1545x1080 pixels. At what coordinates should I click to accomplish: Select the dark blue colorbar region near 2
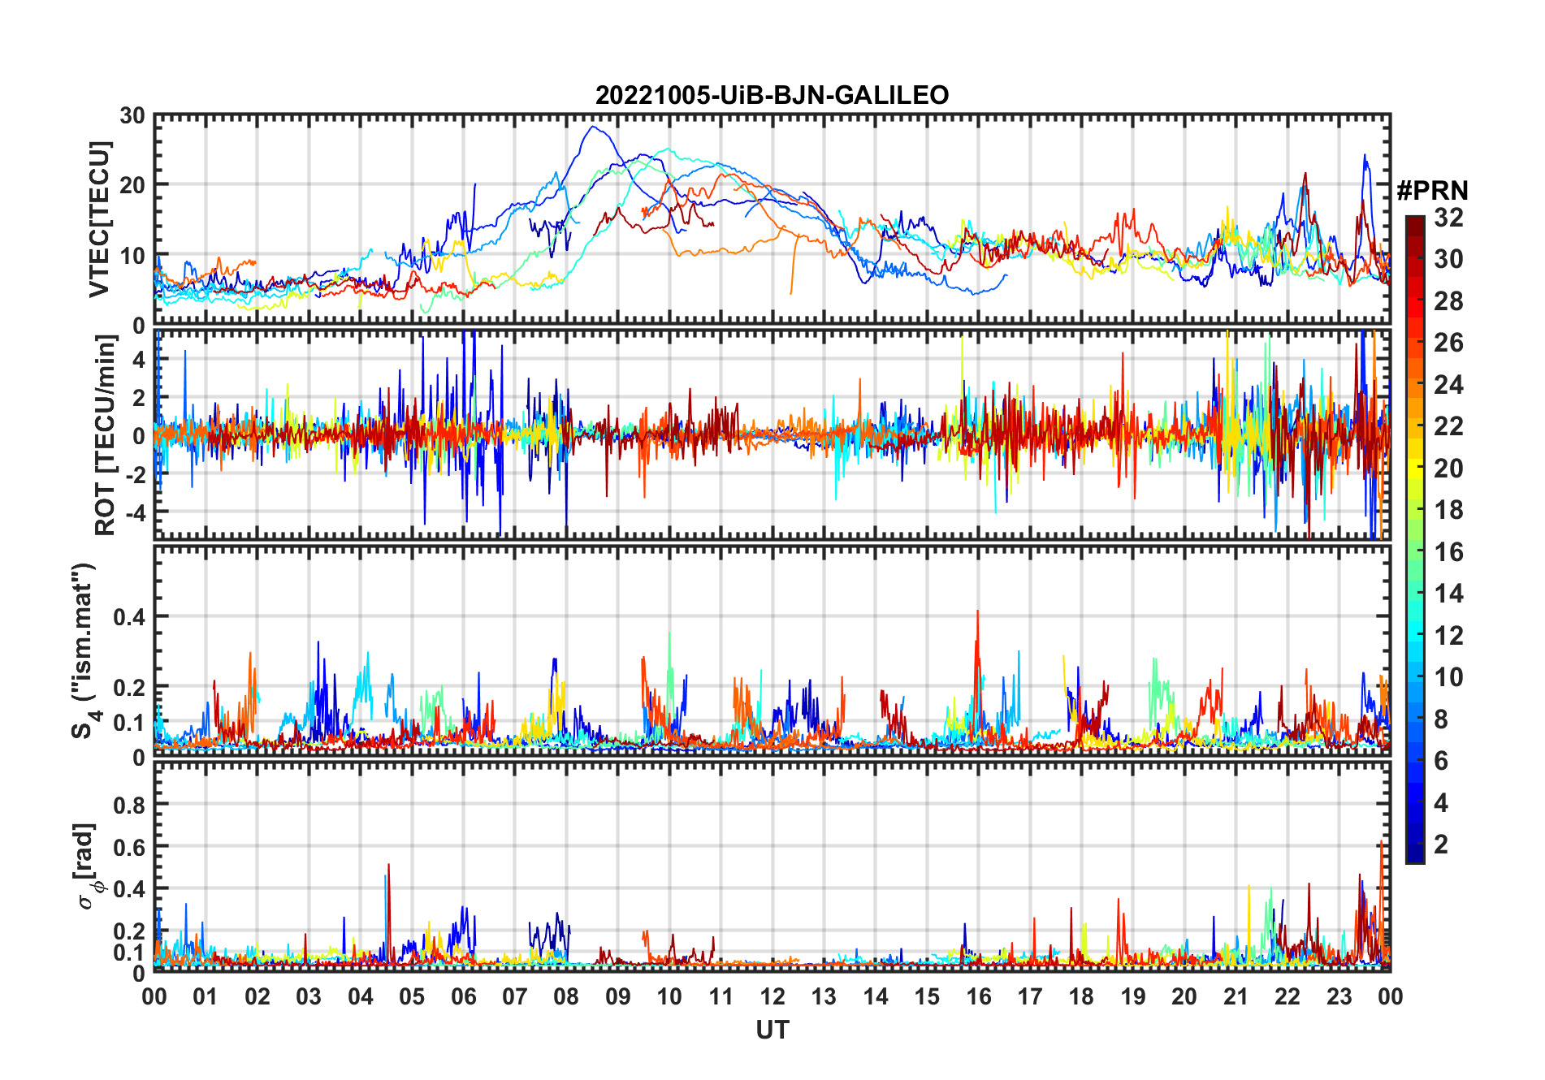[x=1415, y=844]
